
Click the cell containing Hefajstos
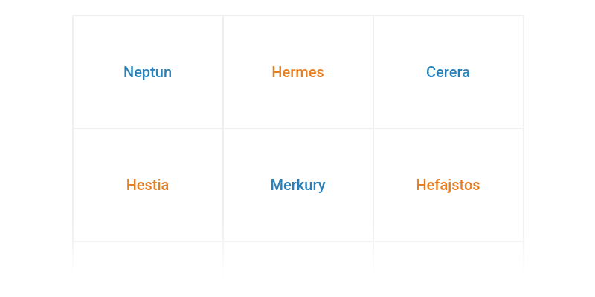pos(448,212)
